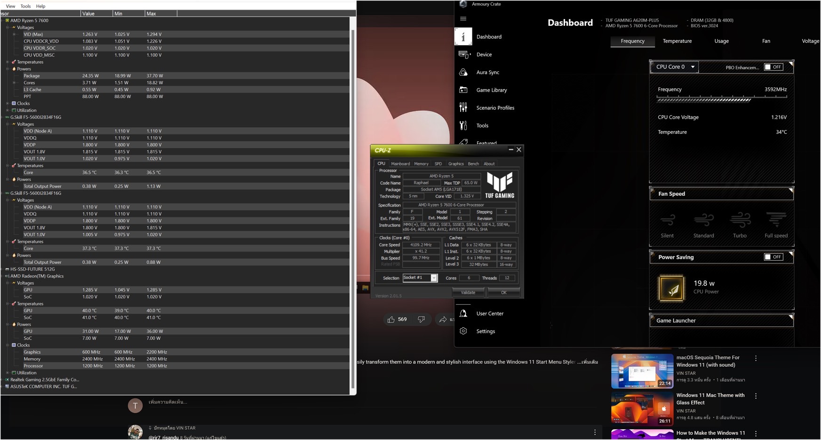Open the View menu in the sensor window
821x440 pixels.
point(10,6)
